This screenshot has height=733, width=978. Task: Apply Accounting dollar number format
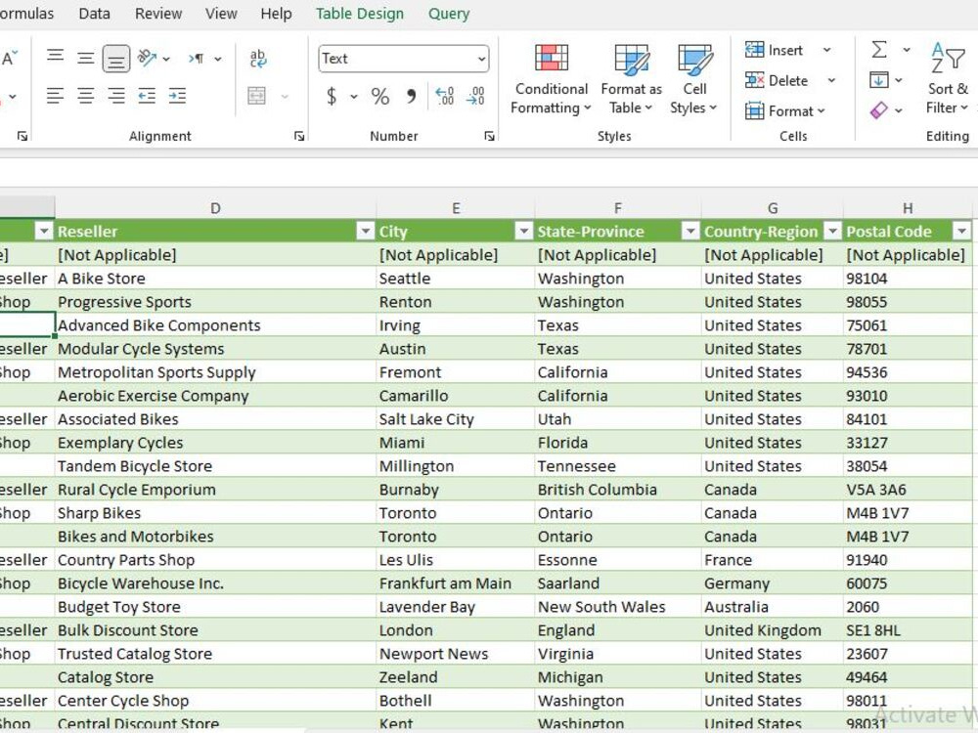(x=332, y=96)
